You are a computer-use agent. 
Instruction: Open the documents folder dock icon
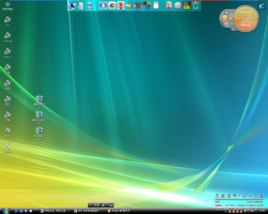(x=80, y=6)
